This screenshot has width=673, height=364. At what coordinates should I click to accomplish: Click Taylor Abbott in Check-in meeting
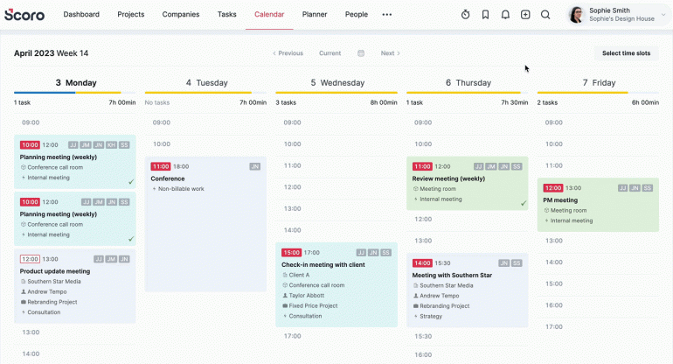[x=307, y=296]
